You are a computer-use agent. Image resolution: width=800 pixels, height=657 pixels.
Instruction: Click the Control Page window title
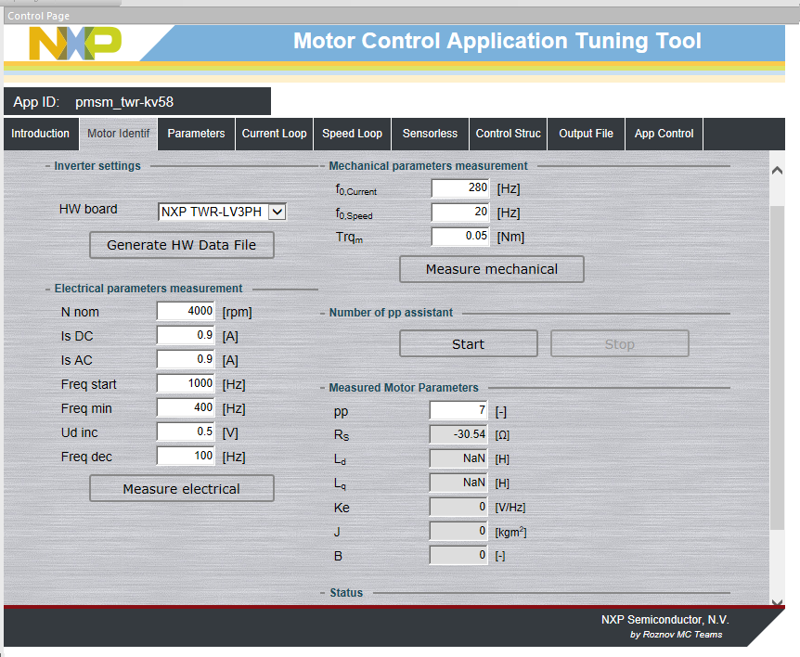38,16
